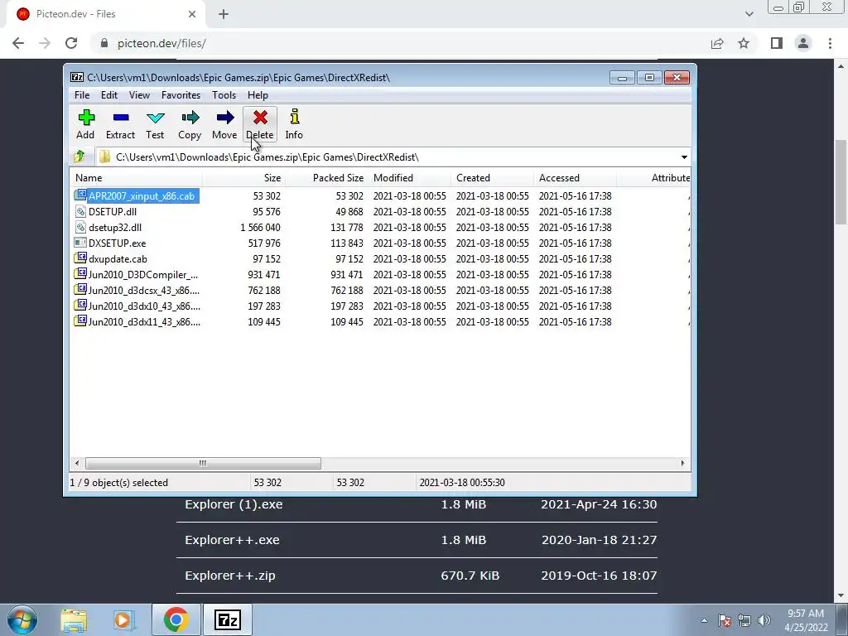The height and width of the screenshot is (636, 848).
Task: Sort by Created column header
Action: pyautogui.click(x=492, y=178)
